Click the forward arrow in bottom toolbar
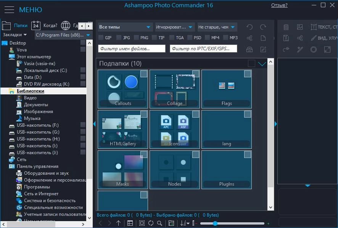Image resolution: width=338 pixels, height=228 pixels. (109, 223)
